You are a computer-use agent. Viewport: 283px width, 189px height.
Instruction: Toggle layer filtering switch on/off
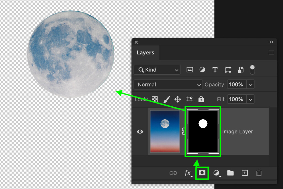pyautogui.click(x=252, y=70)
